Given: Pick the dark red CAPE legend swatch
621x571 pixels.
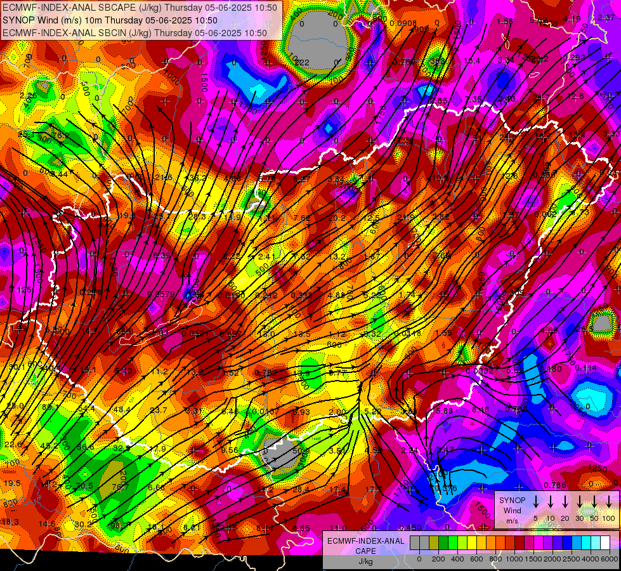Looking at the screenshot, I should 520,543.
